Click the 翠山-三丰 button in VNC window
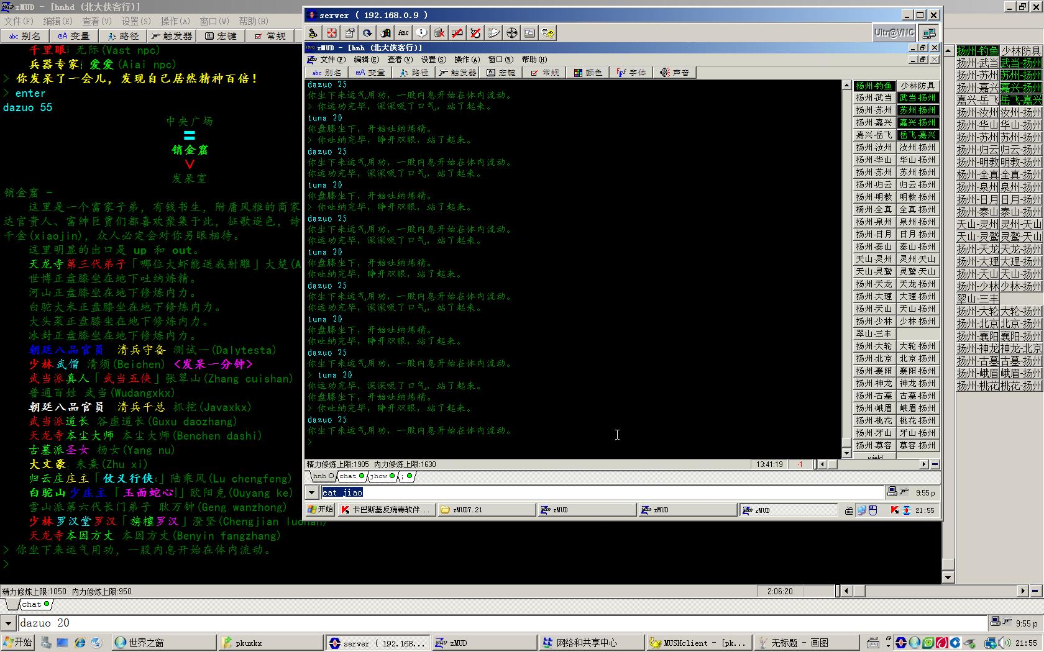This screenshot has height=652, width=1044. click(x=874, y=334)
